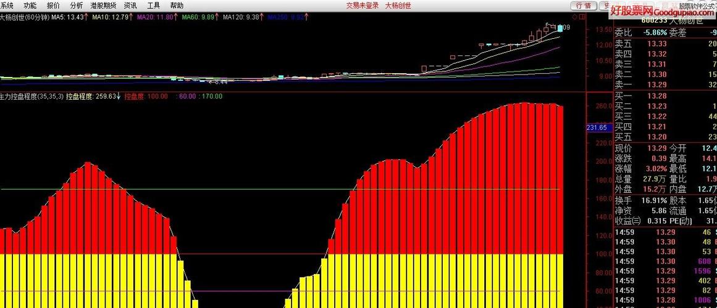Click the last cyan candlestick in price chart

coord(560,28)
